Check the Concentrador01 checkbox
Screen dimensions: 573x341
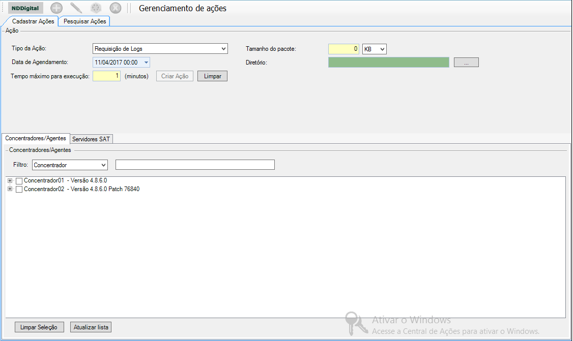click(x=19, y=181)
